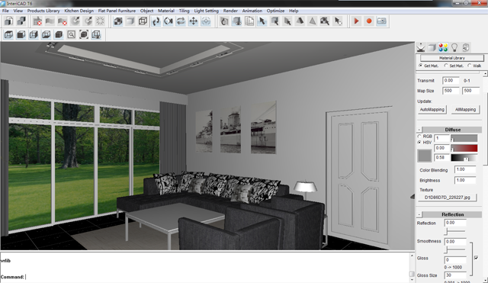Click the copy pages icon in toolbar
The image size is (488, 283).
[x=249, y=21]
